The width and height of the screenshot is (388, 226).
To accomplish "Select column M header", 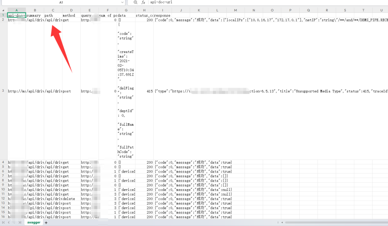I will (x=236, y=10).
